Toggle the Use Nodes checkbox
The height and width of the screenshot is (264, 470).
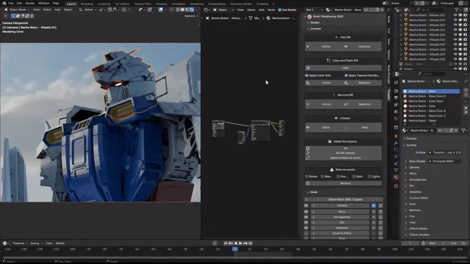tap(280, 9)
